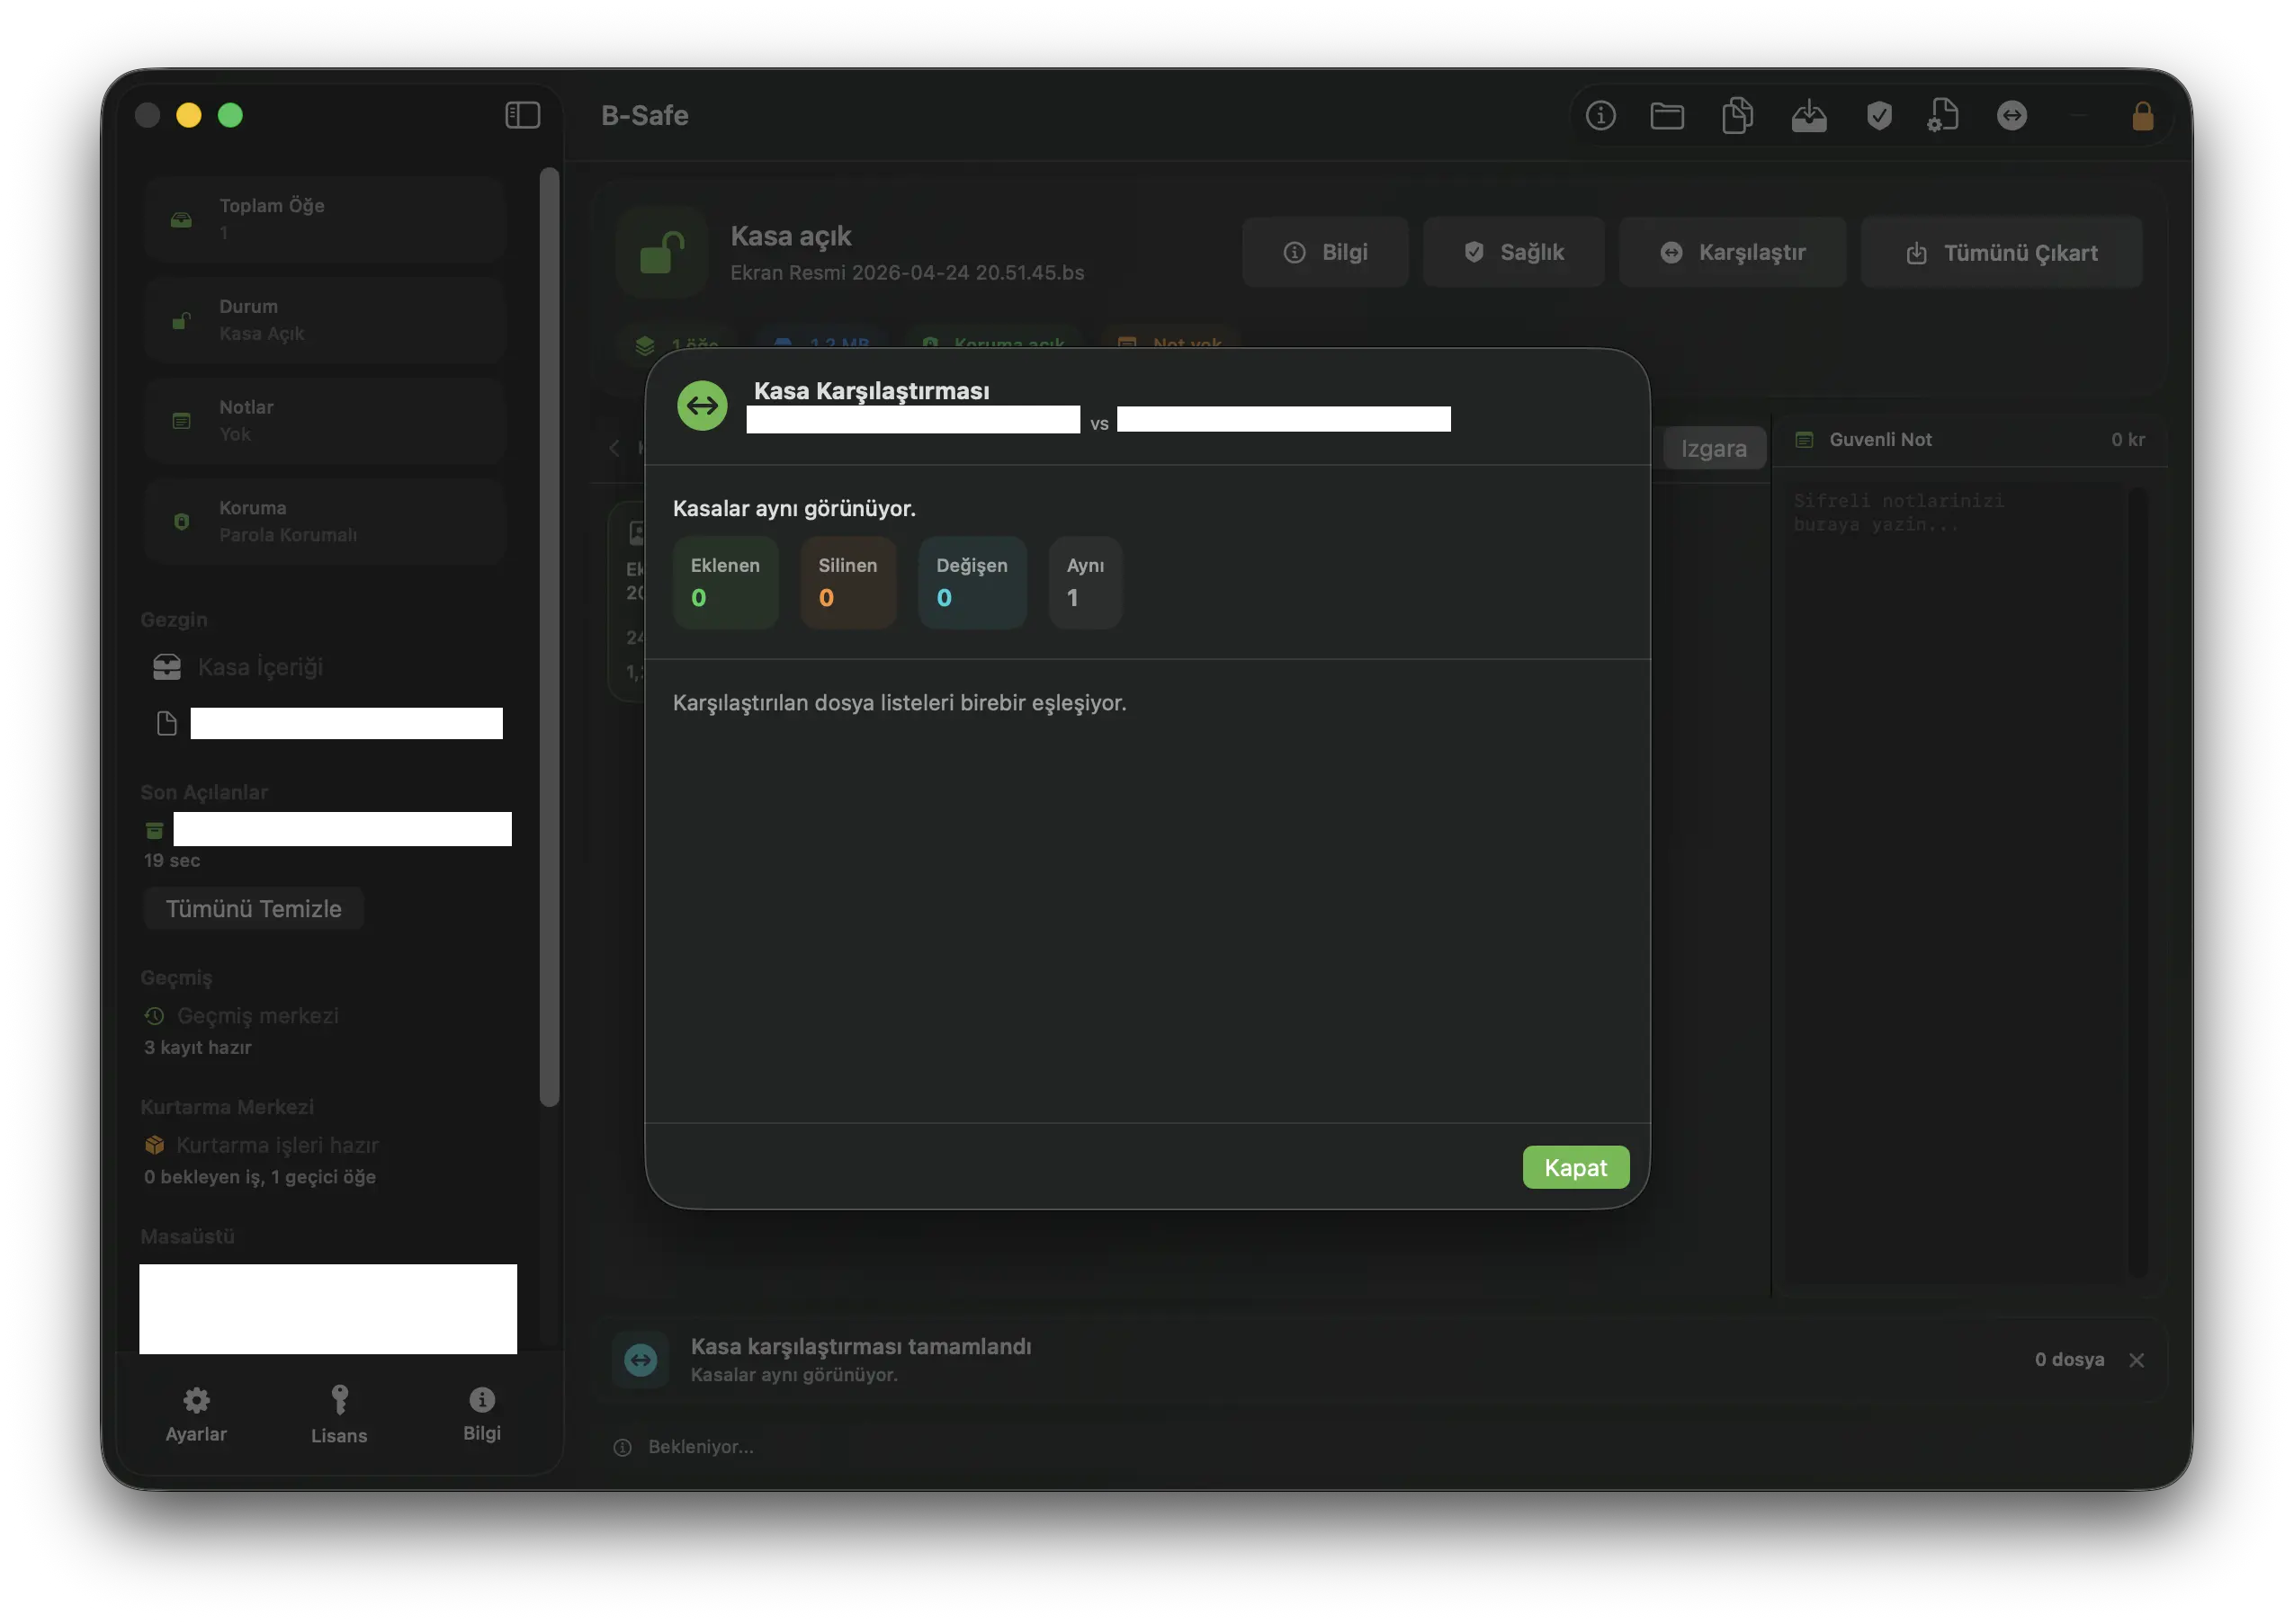2294x1624 pixels.
Task: Click the Eklenen count card
Action: (725, 583)
